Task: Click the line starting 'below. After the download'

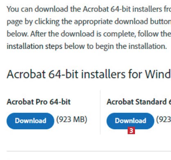Action: point(89,34)
